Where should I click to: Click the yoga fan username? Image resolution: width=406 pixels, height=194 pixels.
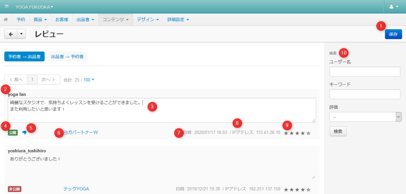tap(17, 94)
